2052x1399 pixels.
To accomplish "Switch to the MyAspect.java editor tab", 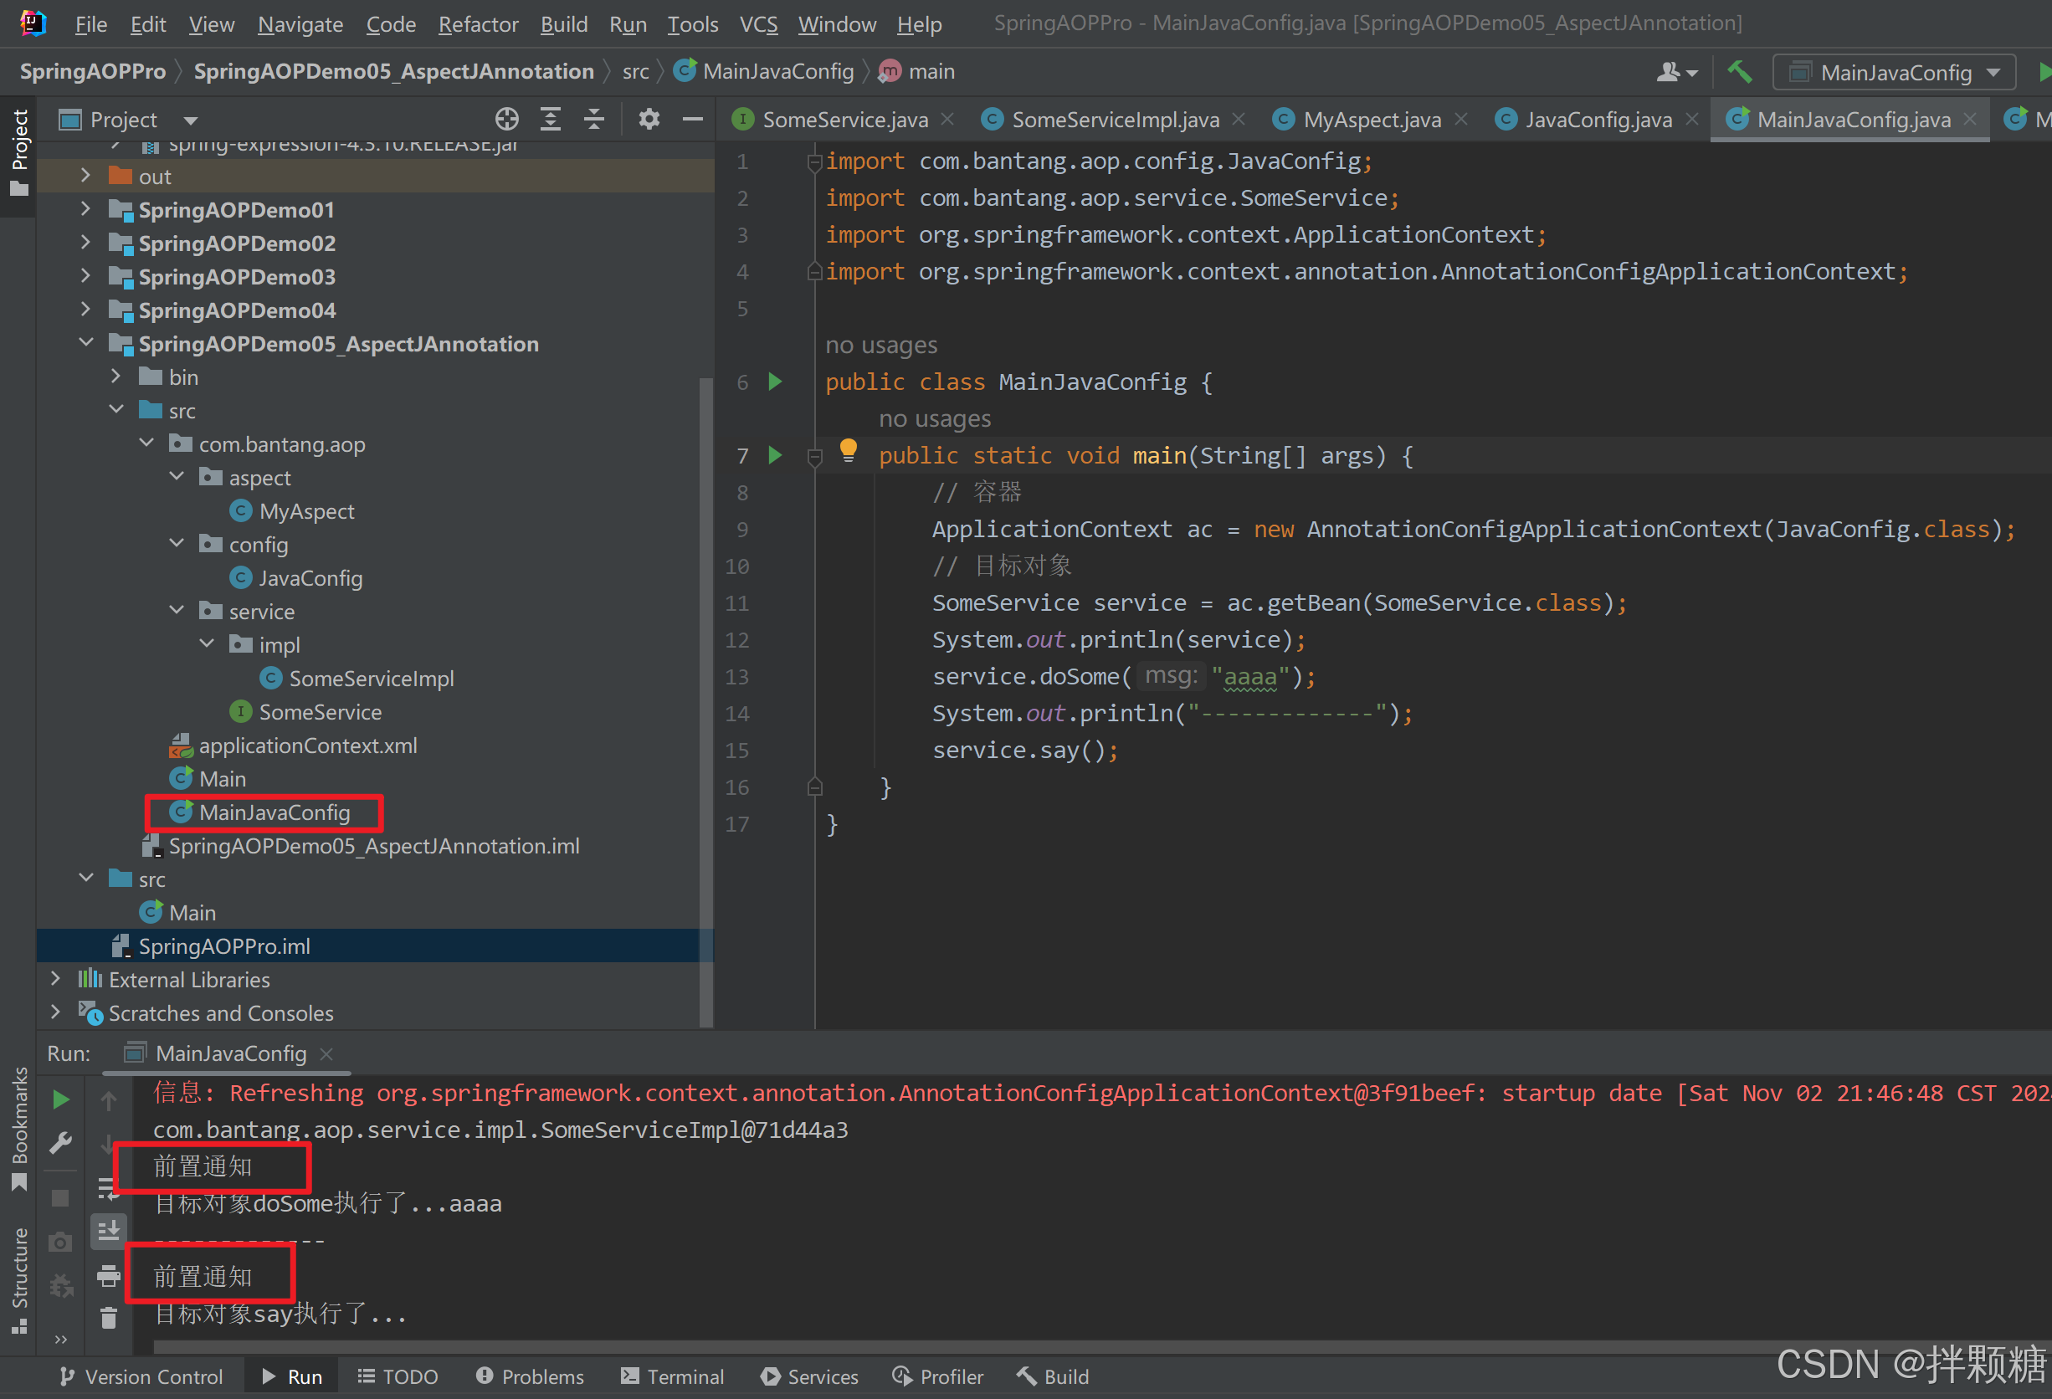I will click(x=1370, y=119).
